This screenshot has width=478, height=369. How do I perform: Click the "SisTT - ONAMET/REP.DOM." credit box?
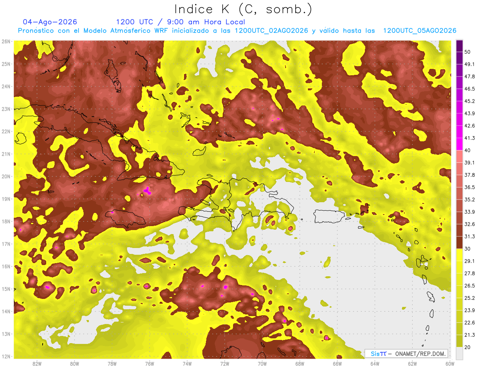coord(406,353)
